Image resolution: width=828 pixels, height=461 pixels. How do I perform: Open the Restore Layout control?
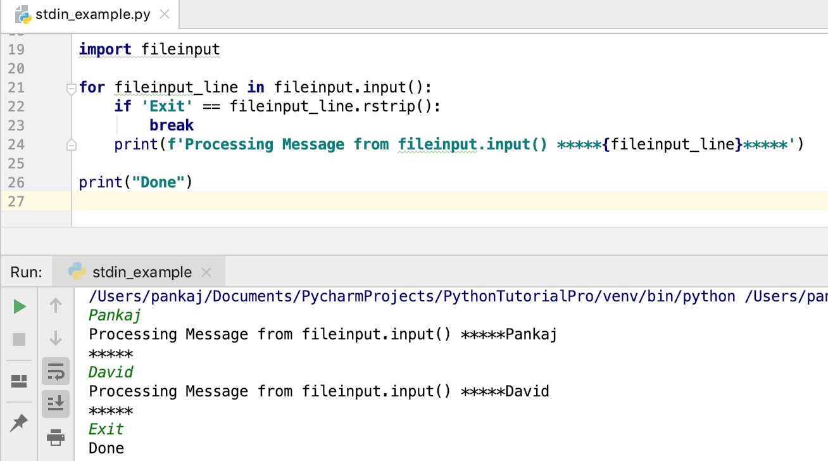[x=20, y=381]
